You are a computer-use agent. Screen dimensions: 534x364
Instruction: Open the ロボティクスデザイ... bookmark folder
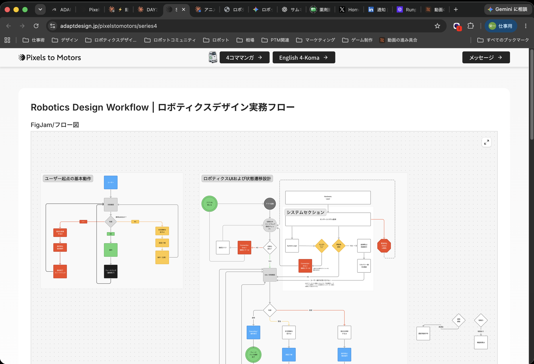click(x=111, y=40)
